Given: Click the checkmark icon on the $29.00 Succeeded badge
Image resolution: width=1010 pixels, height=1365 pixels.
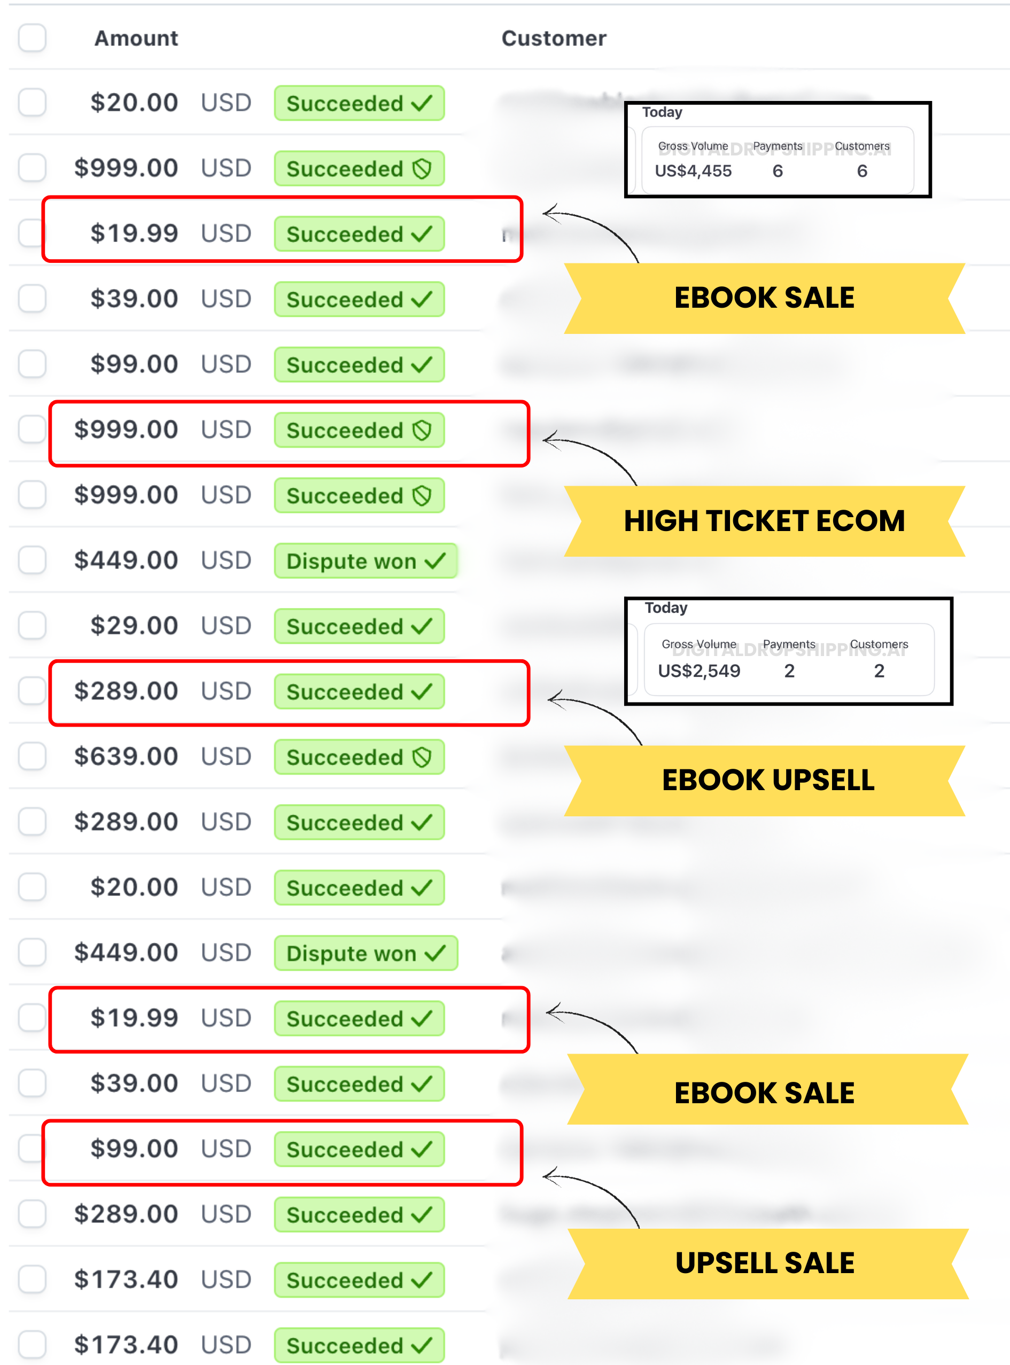Looking at the screenshot, I should point(422,626).
